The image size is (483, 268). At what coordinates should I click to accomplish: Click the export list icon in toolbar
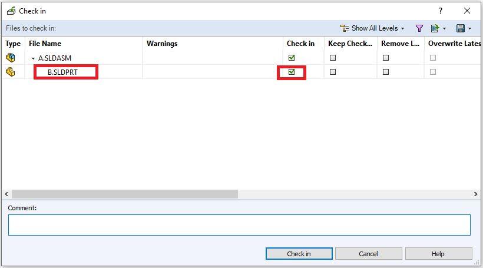pyautogui.click(x=435, y=28)
